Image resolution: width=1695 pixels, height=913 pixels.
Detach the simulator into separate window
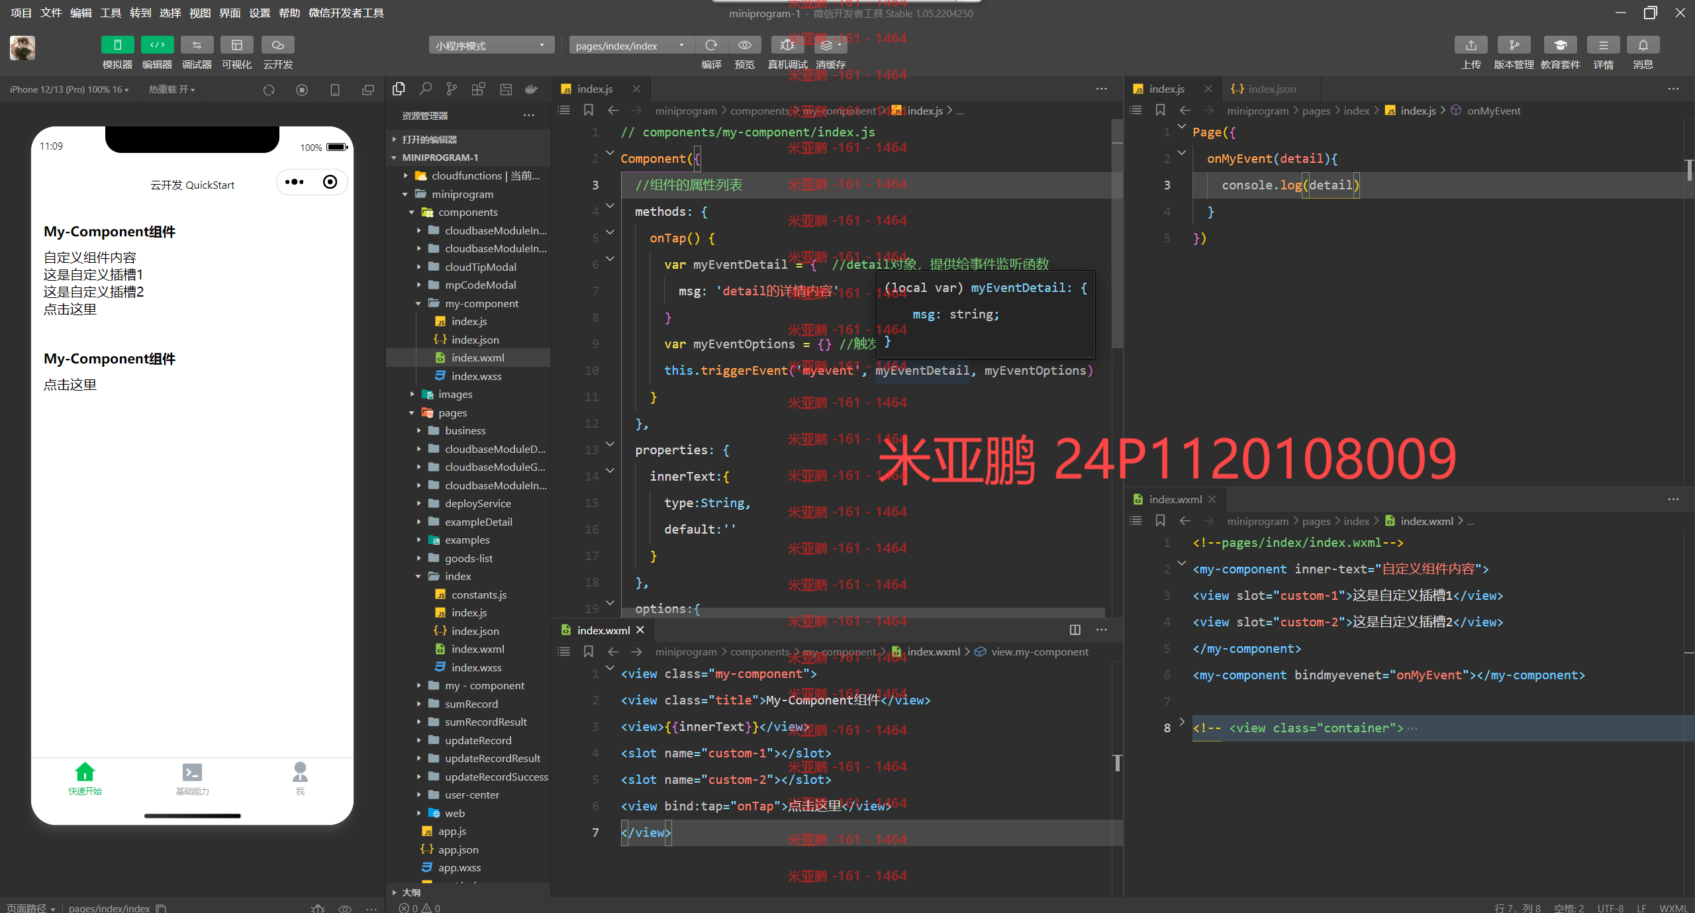pyautogui.click(x=367, y=89)
